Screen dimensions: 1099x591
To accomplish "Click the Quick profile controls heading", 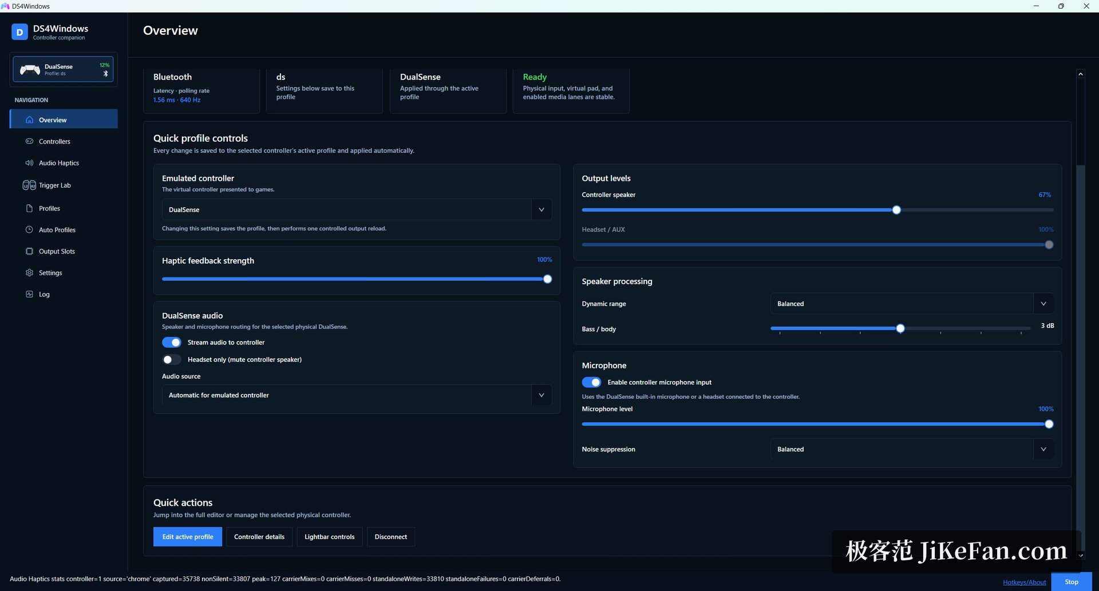I will 200,138.
